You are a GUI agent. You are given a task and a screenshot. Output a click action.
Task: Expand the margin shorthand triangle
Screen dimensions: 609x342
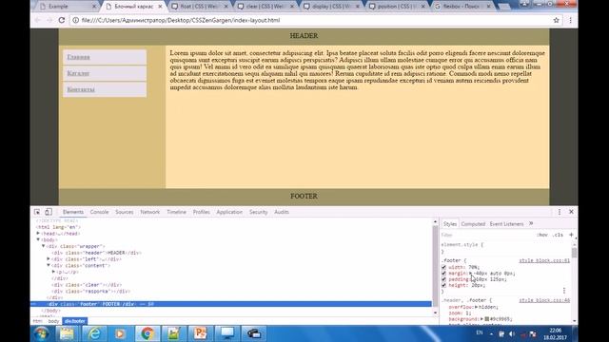pos(470,274)
